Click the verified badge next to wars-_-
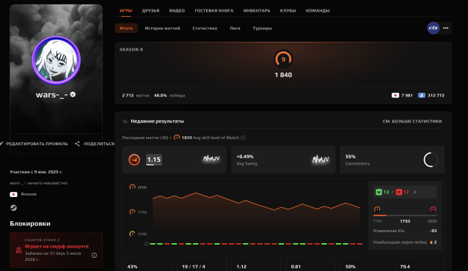This screenshot has height=271, width=468. click(x=73, y=94)
